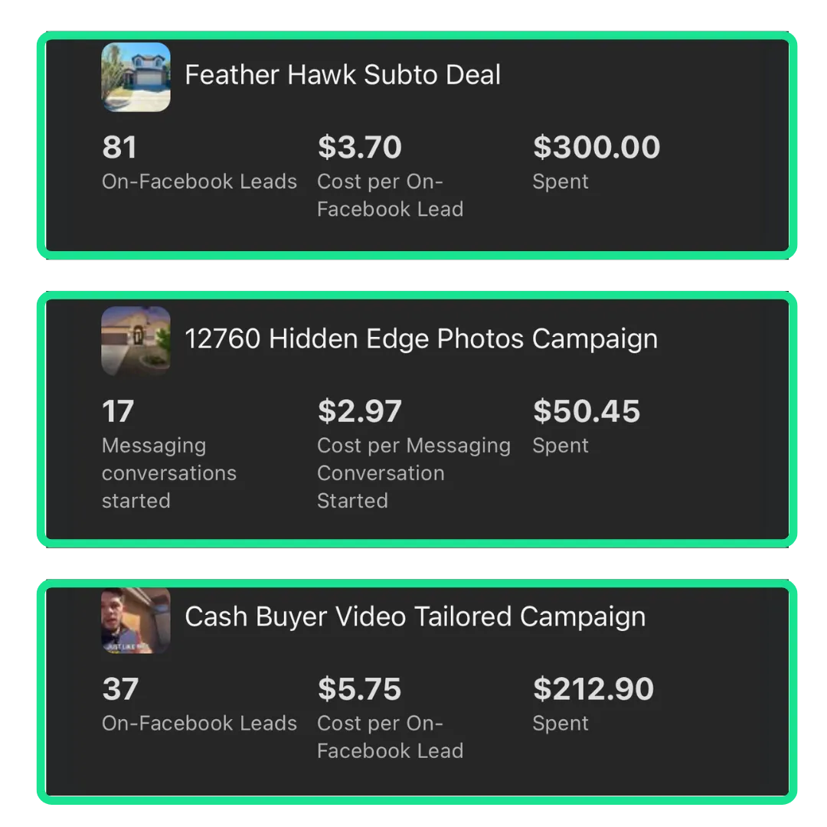Click the $212.90 Spent amount
Viewport: 827px width, 827px height.
[x=593, y=689]
